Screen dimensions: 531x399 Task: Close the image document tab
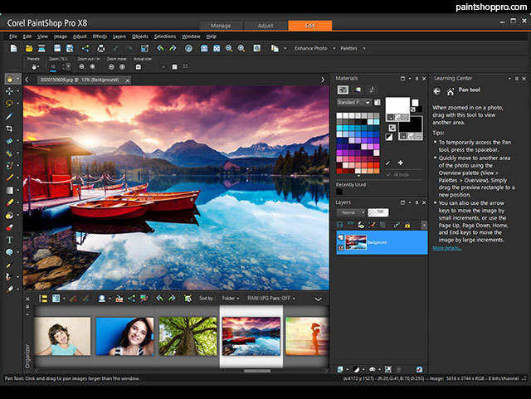(x=128, y=80)
